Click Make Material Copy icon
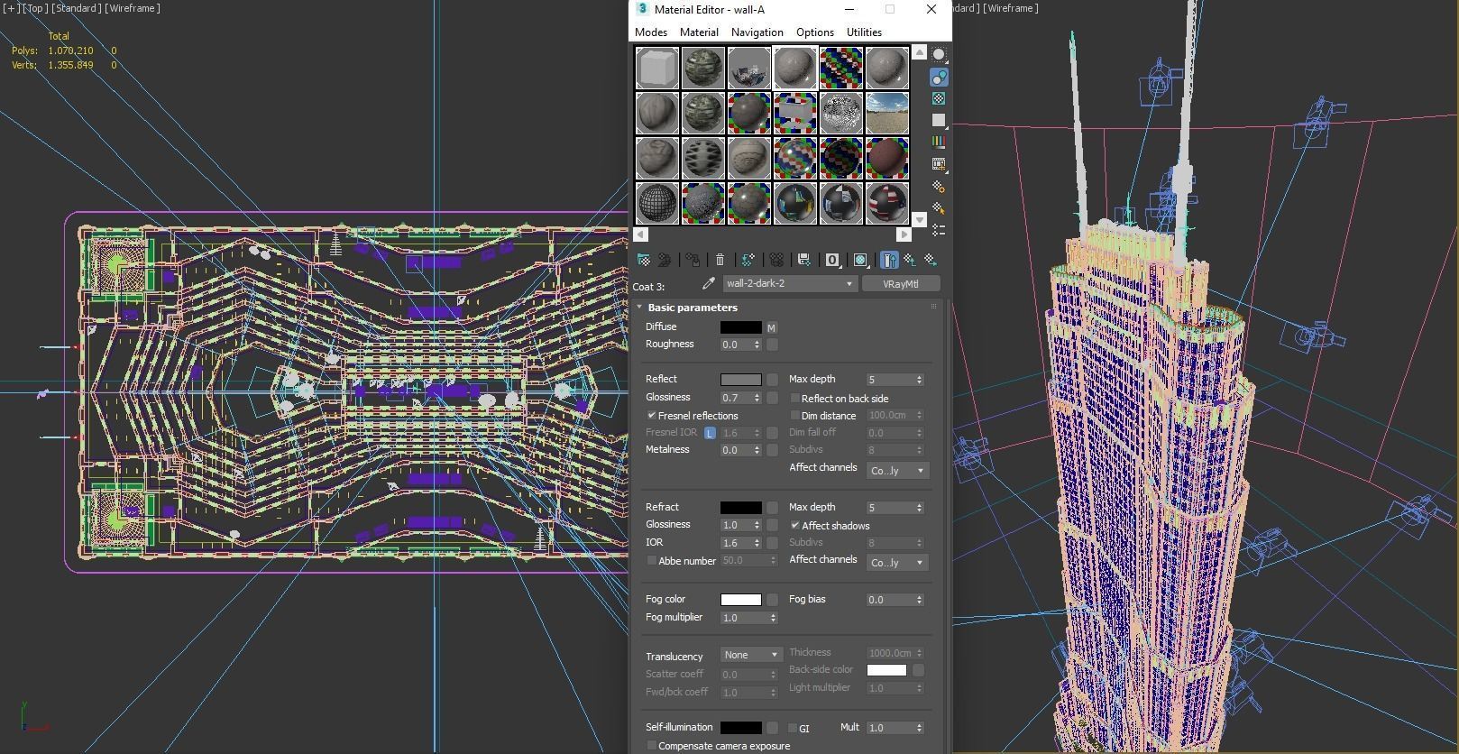1459x754 pixels. click(748, 260)
